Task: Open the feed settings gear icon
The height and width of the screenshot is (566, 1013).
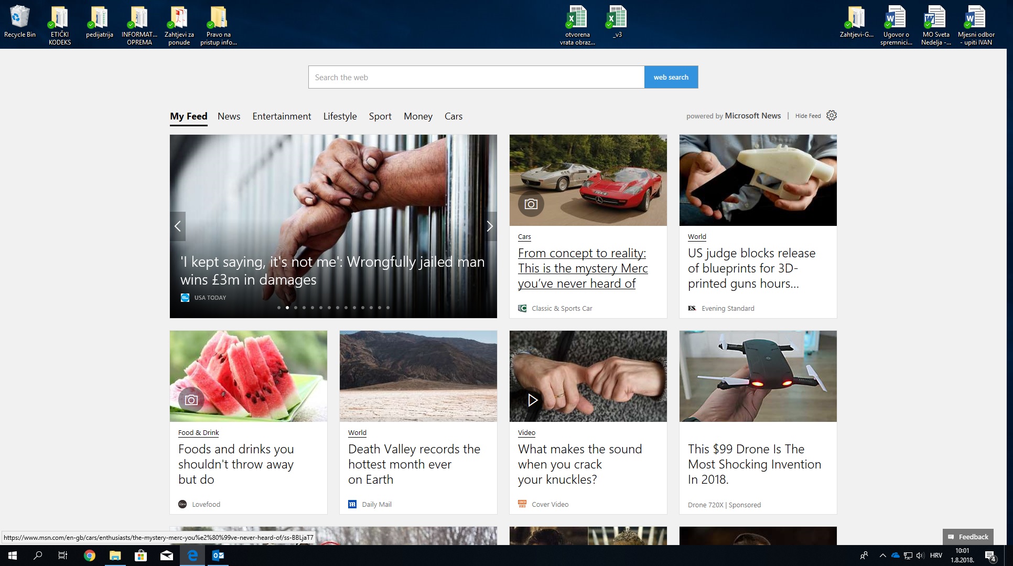Action: [x=831, y=115]
